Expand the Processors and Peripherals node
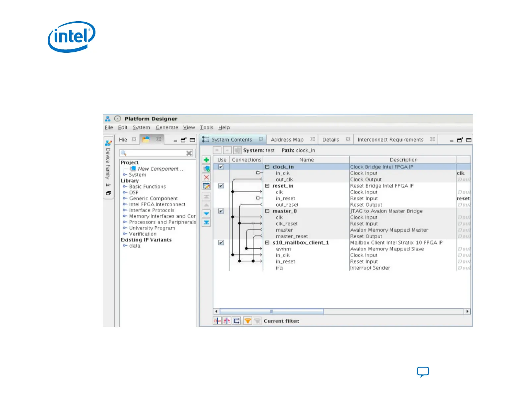525x406 pixels. [125, 222]
